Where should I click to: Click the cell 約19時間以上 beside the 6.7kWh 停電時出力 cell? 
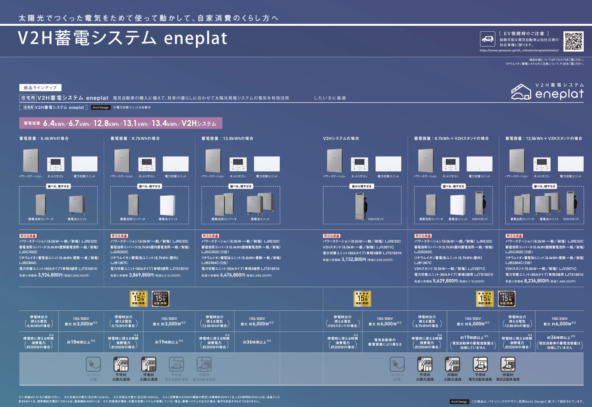tap(169, 342)
